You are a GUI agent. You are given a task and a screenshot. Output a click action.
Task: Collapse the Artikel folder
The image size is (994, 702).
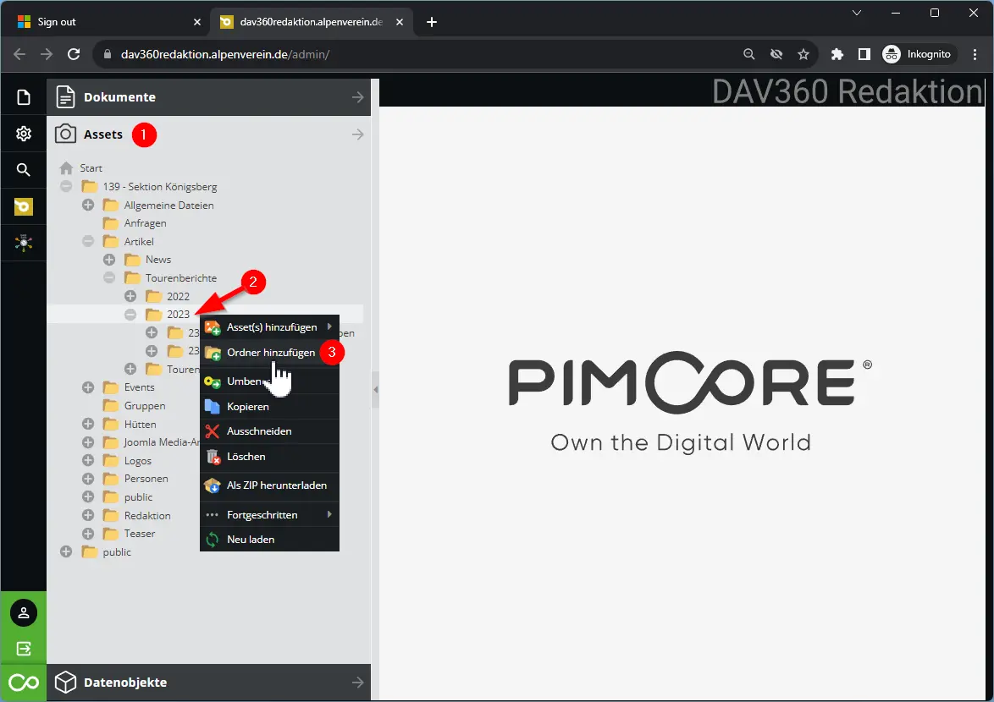(x=88, y=241)
